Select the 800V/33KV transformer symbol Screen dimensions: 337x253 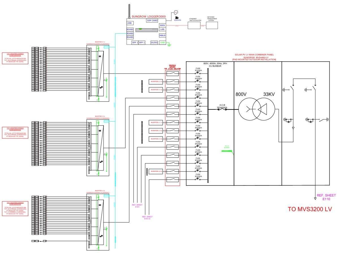tap(256, 109)
